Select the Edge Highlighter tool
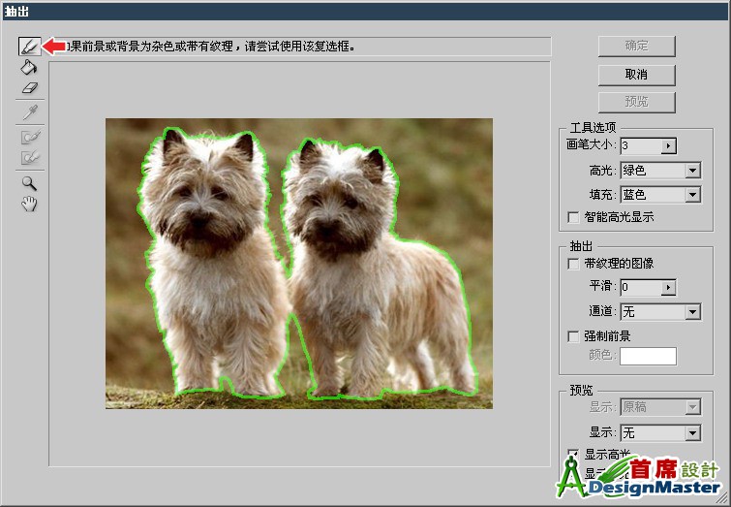This screenshot has height=507, width=731. pyautogui.click(x=29, y=47)
